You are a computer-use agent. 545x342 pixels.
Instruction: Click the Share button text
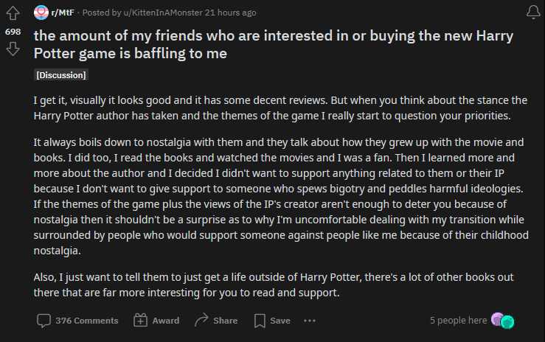click(x=226, y=321)
